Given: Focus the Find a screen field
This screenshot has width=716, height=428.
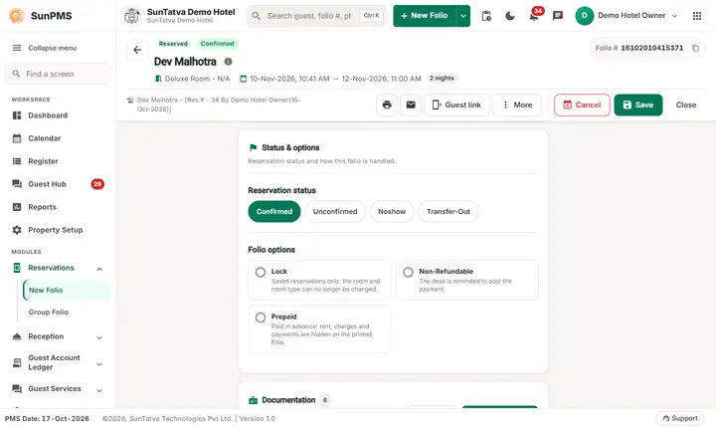Looking at the screenshot, I should pyautogui.click(x=58, y=74).
